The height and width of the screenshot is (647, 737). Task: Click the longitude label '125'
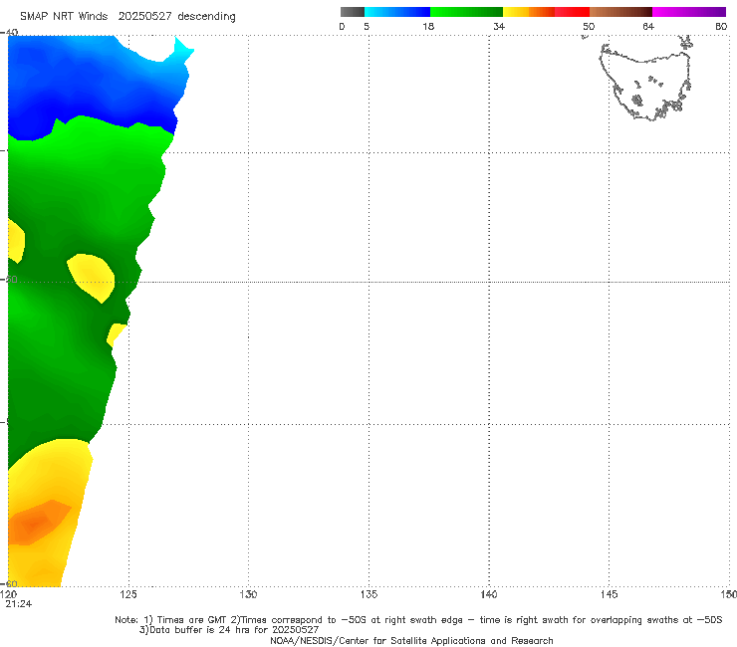coord(128,595)
